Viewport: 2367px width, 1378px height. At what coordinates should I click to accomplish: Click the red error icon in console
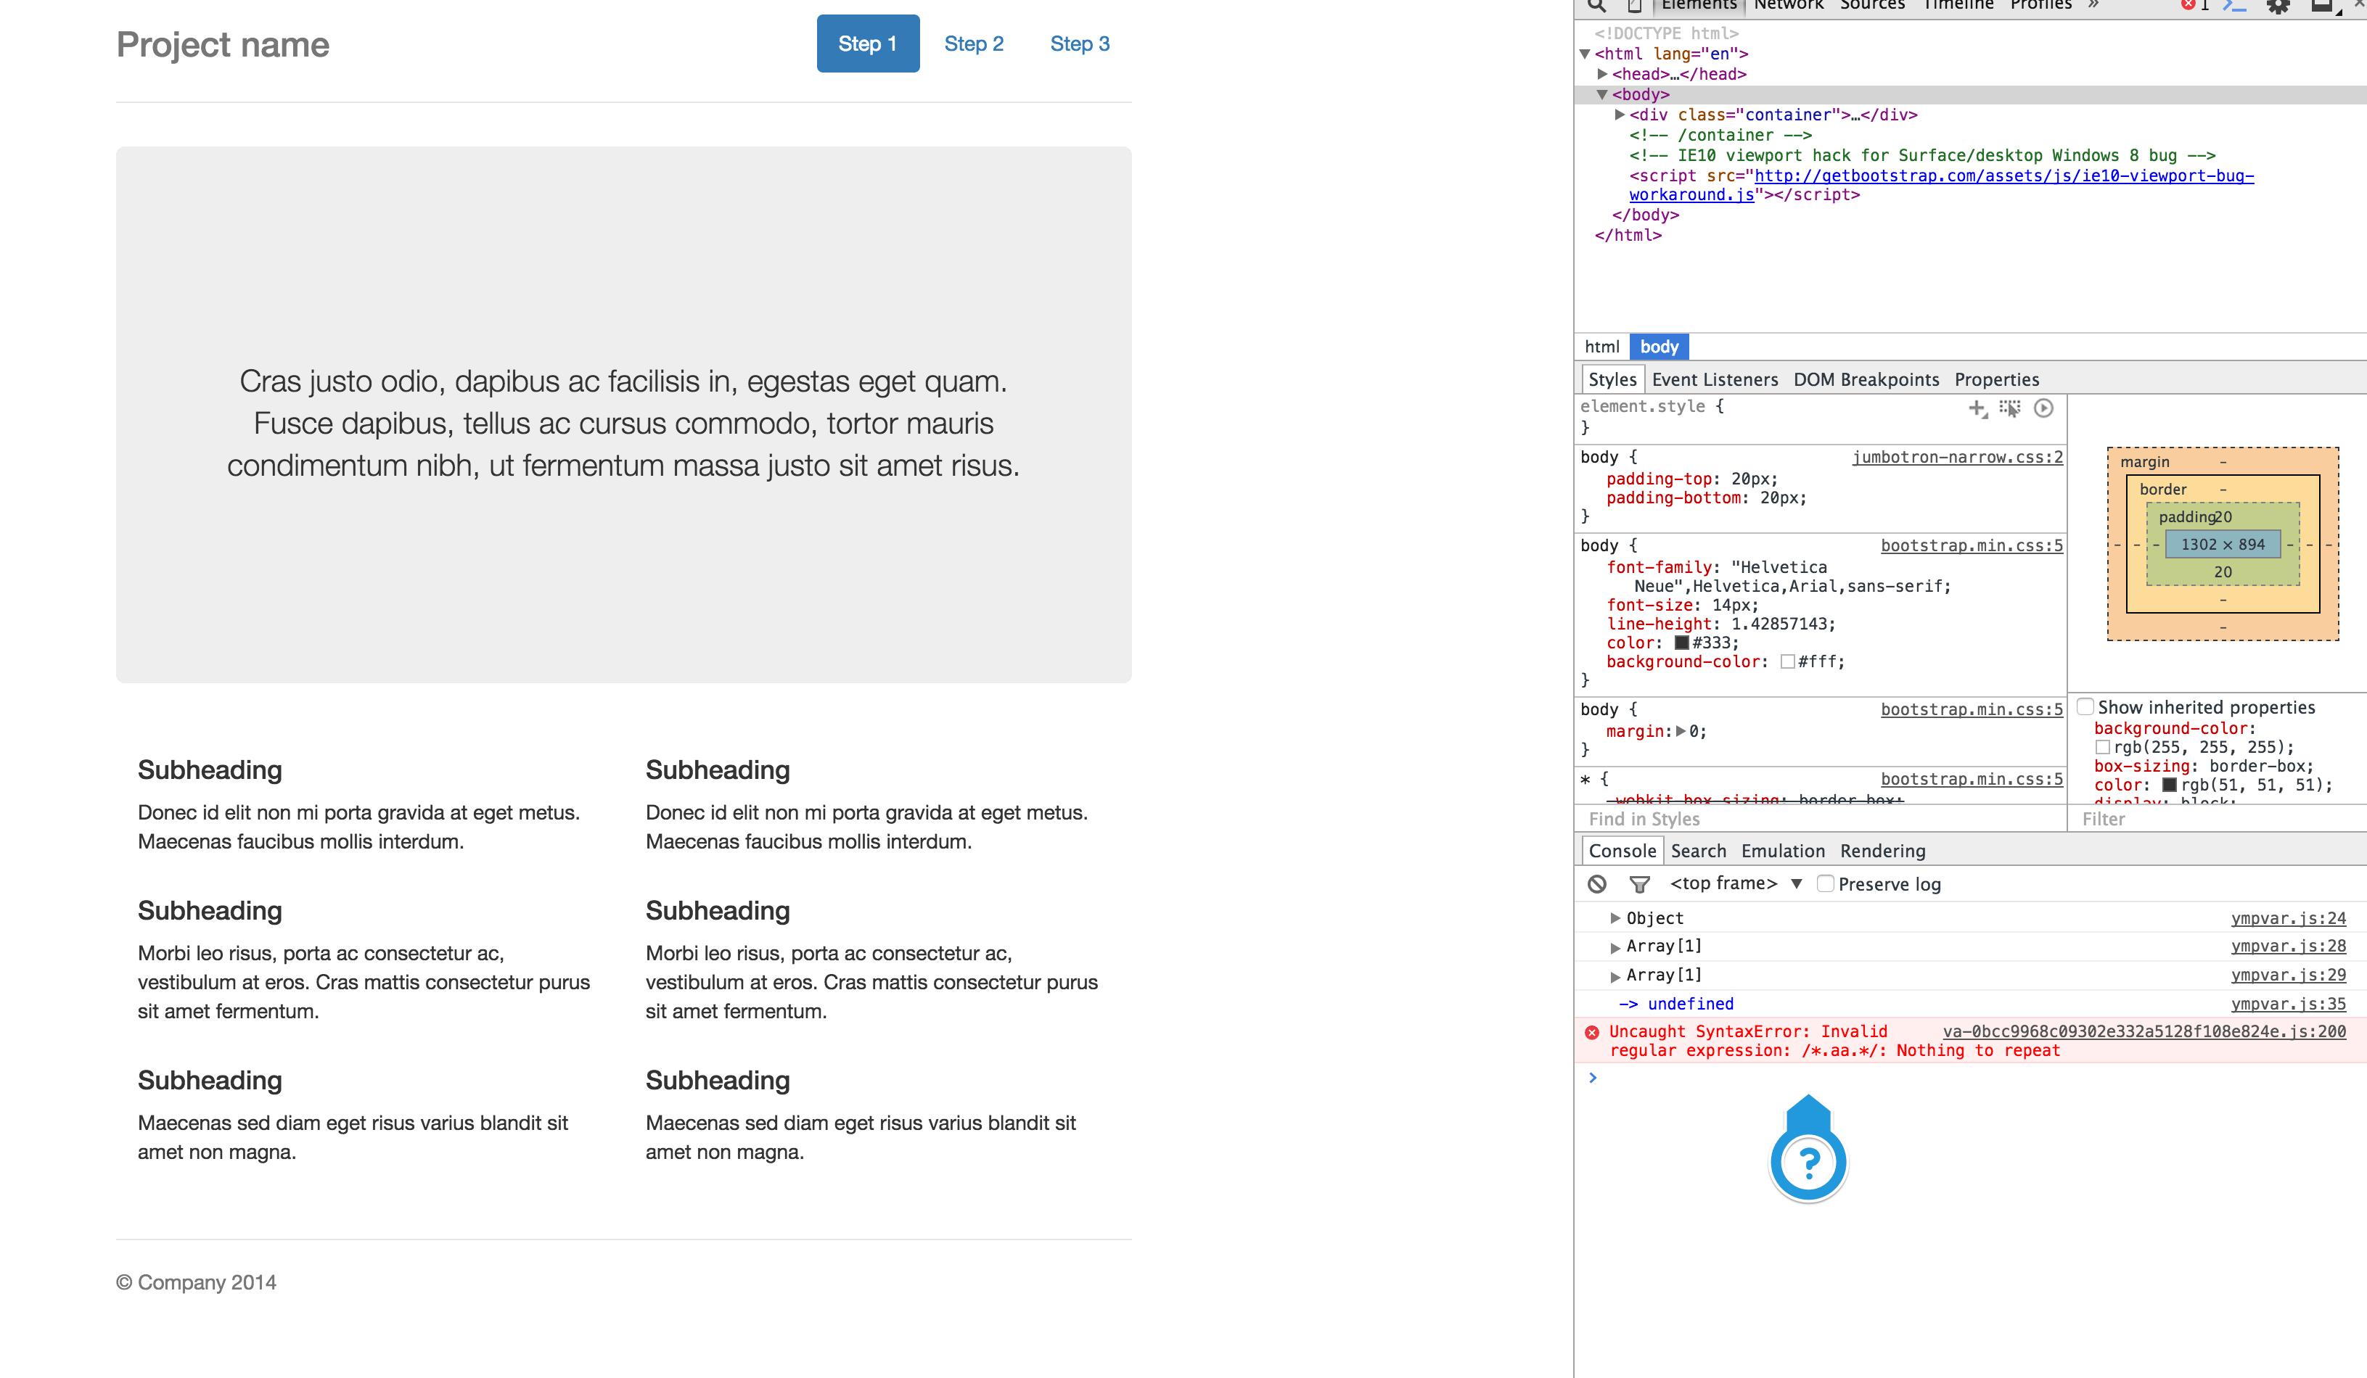[1592, 1033]
